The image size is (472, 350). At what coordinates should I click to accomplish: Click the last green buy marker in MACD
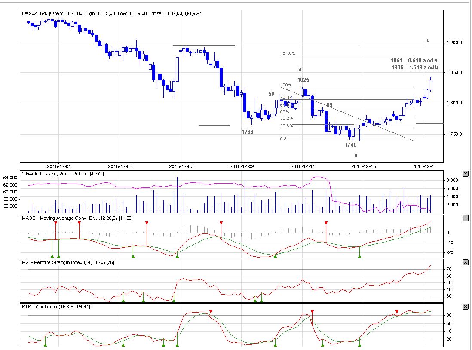(359, 256)
